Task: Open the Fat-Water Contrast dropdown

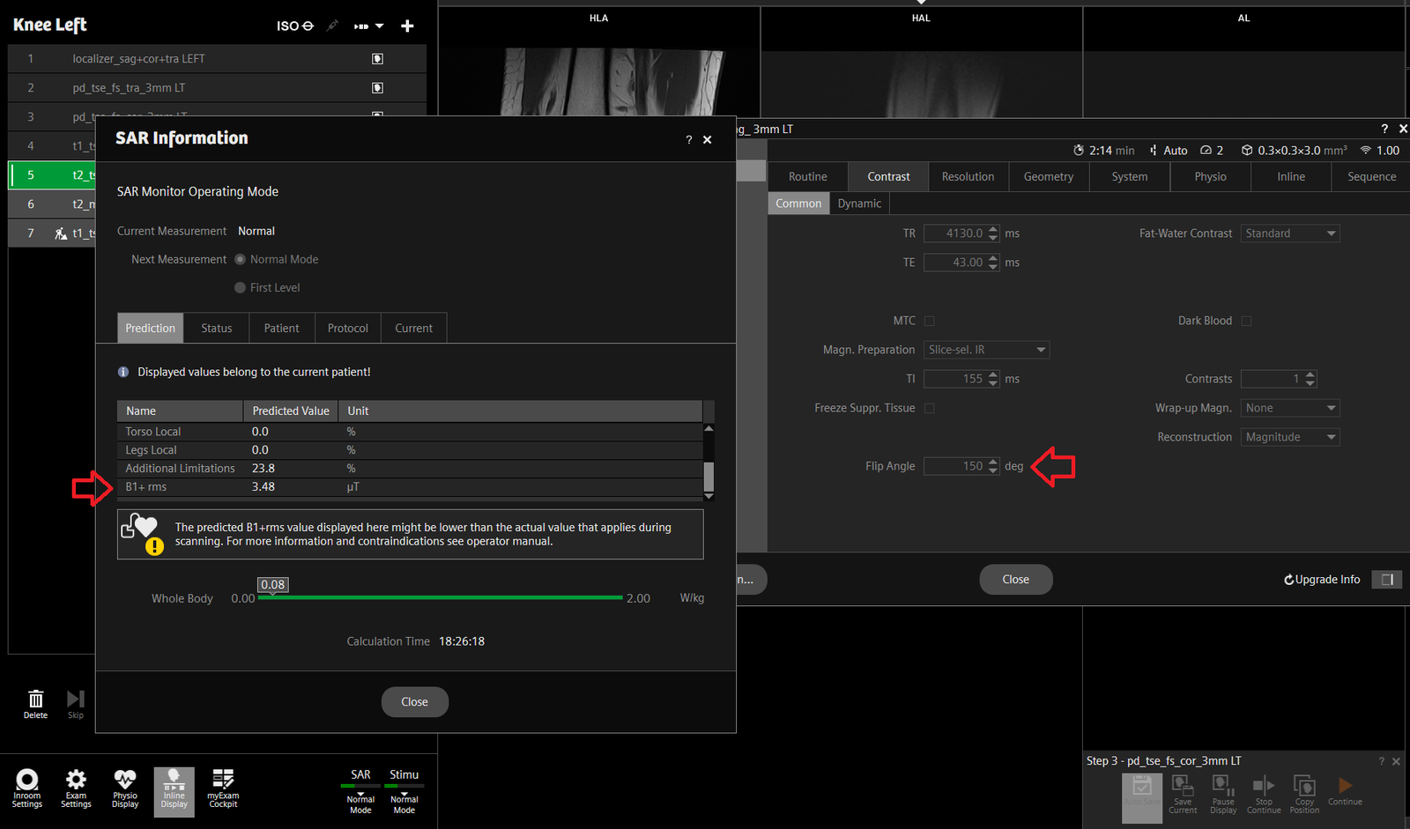Action: pyautogui.click(x=1290, y=233)
